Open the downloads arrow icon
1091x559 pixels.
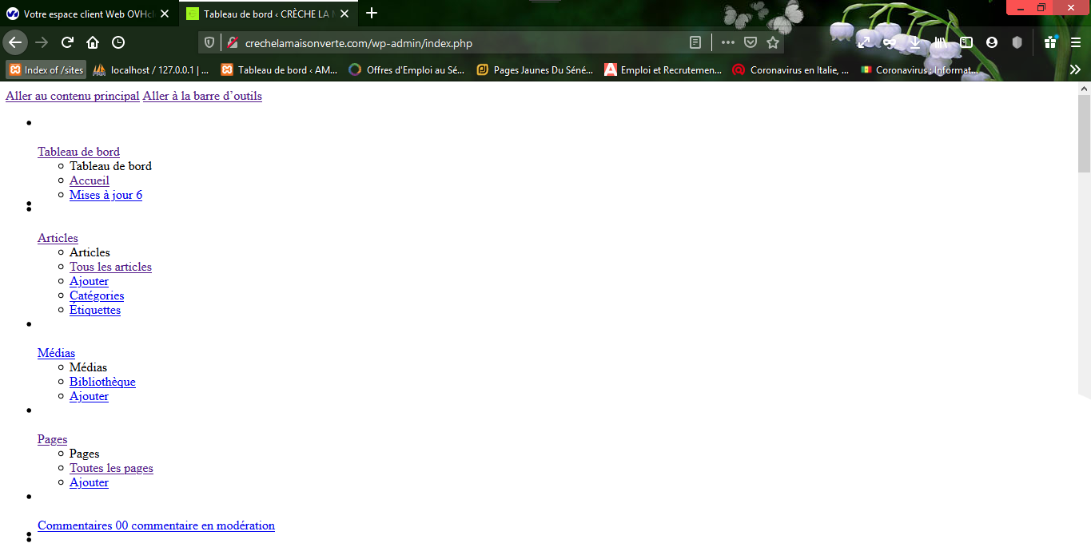(915, 42)
